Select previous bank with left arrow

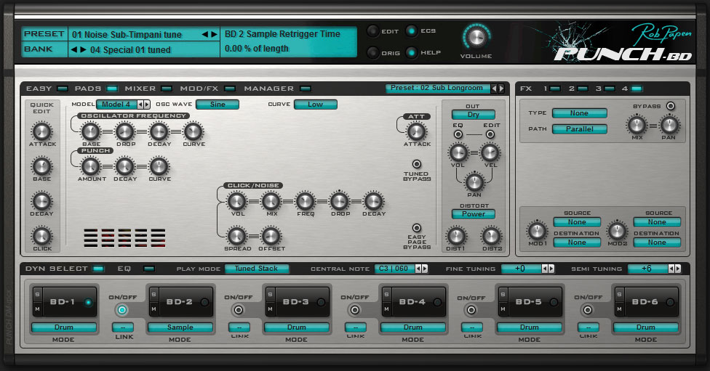point(73,50)
